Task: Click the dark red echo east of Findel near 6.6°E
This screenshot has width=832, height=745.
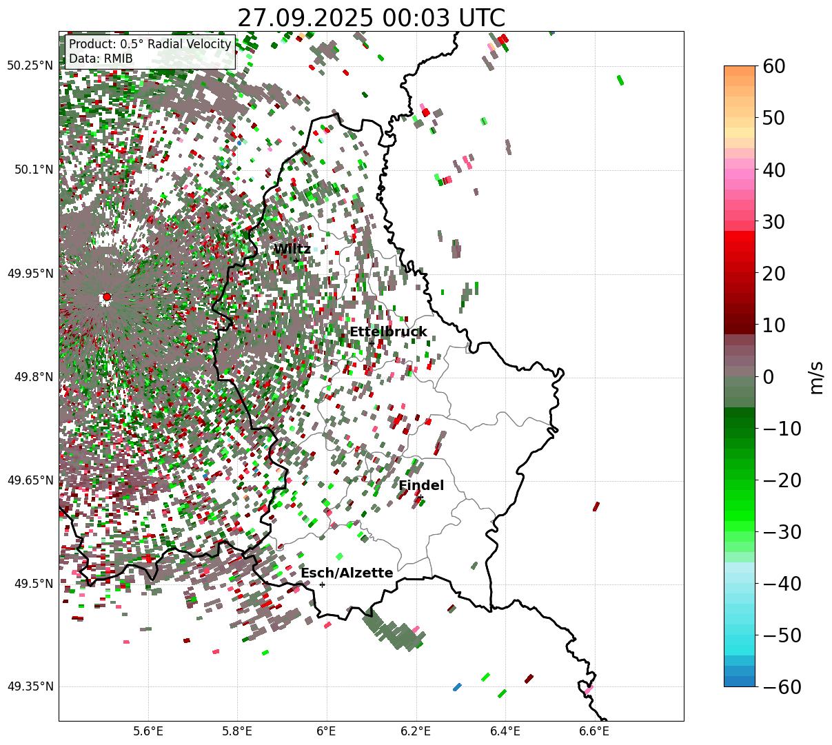Action: click(596, 507)
